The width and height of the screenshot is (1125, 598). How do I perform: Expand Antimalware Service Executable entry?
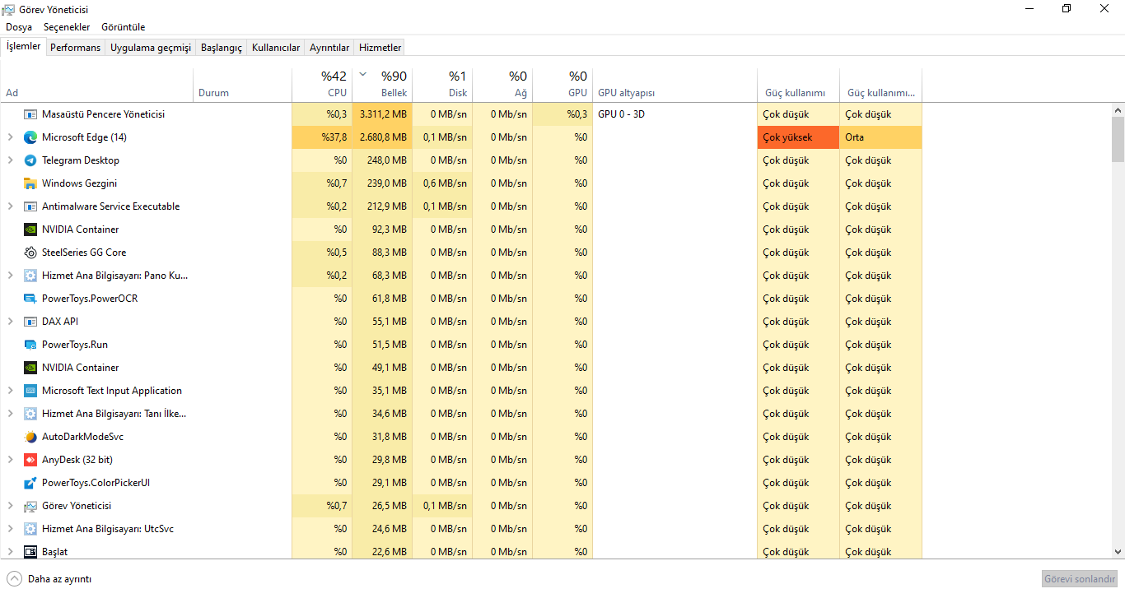coord(11,206)
